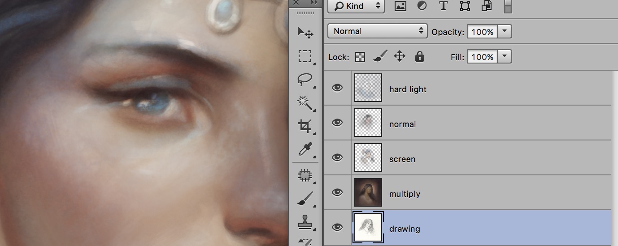Screen dimensions: 618x246
Task: Select the Magic Wand tool
Action: pos(305,103)
